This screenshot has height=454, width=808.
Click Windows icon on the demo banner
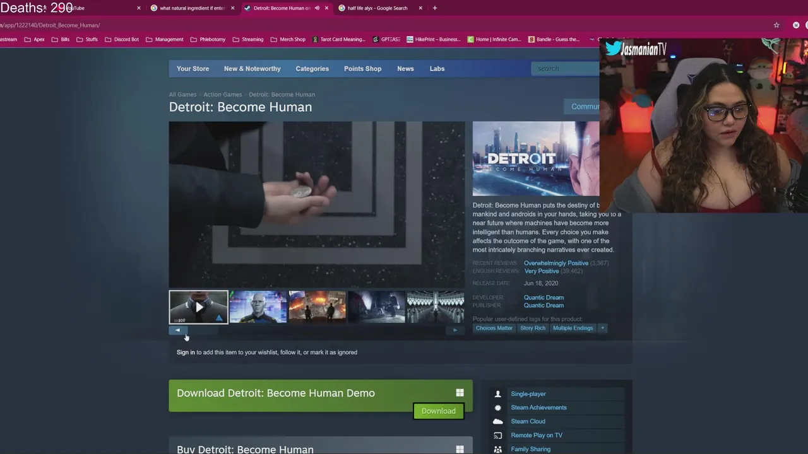pyautogui.click(x=460, y=393)
